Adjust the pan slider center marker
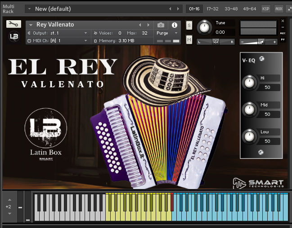This screenshot has height=228, width=292. 216,42
